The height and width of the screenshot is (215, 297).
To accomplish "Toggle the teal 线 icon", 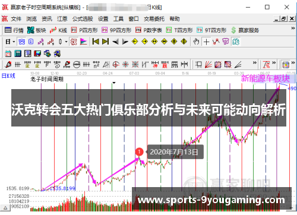I will 236,42.
